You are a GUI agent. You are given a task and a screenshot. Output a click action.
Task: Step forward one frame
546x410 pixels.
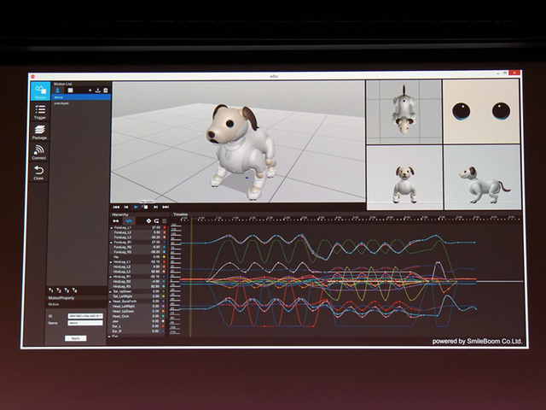[155, 207]
